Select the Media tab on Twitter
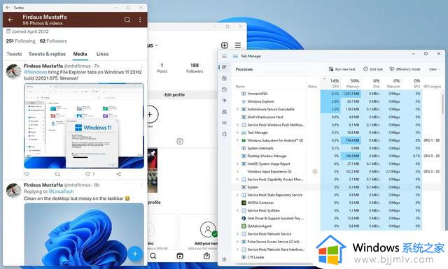This screenshot has height=269, width=448. pyautogui.click(x=80, y=54)
